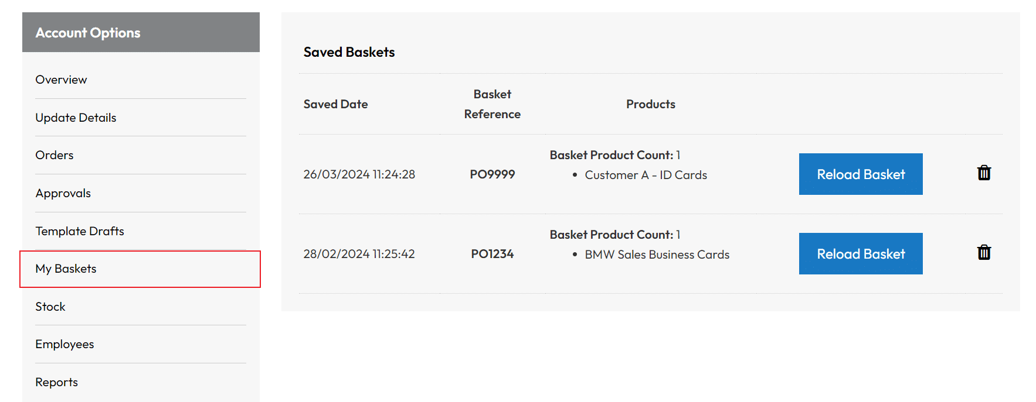Reload the PO9999 basket
The width and height of the screenshot is (1036, 402).
(x=861, y=174)
